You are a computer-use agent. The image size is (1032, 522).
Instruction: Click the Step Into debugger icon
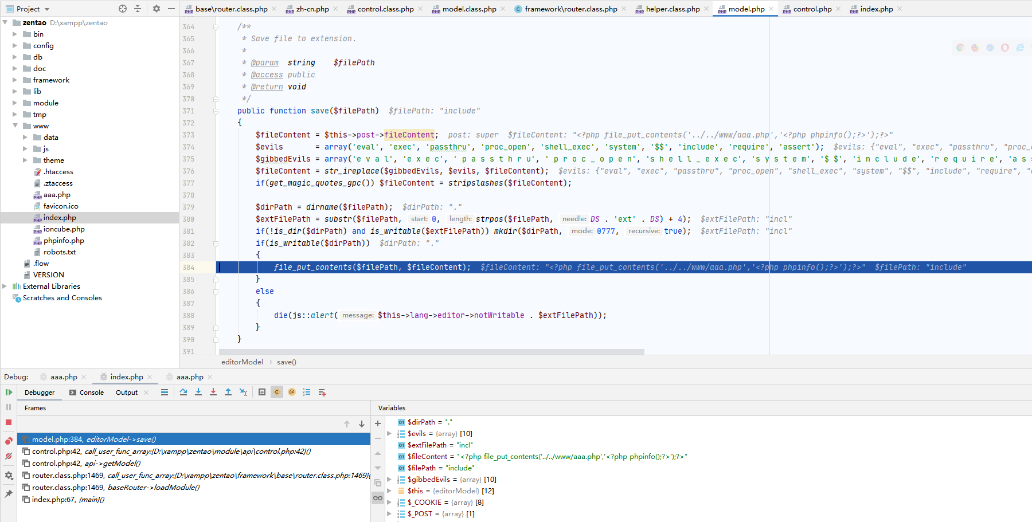click(198, 393)
